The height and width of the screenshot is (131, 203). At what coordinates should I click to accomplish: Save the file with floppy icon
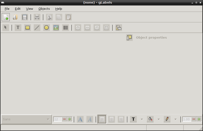click(x=25, y=17)
